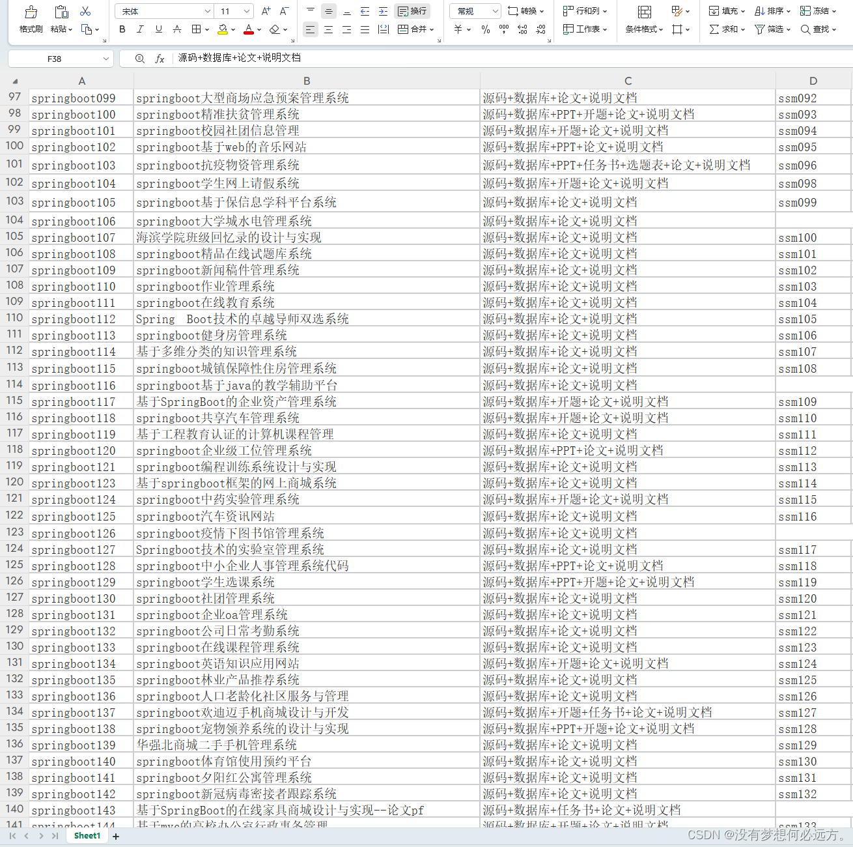Add a new sheet with the plus button

click(116, 836)
